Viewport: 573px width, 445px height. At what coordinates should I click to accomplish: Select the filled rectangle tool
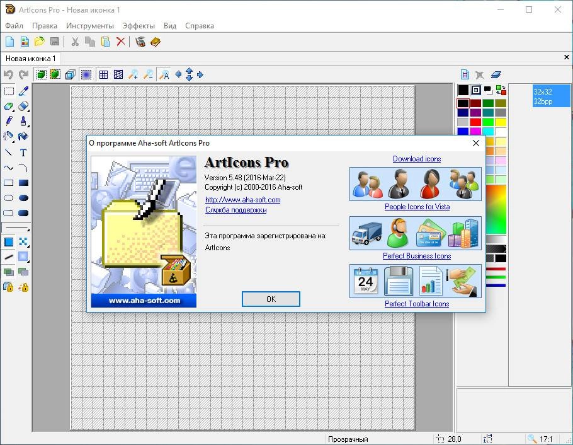click(x=23, y=183)
